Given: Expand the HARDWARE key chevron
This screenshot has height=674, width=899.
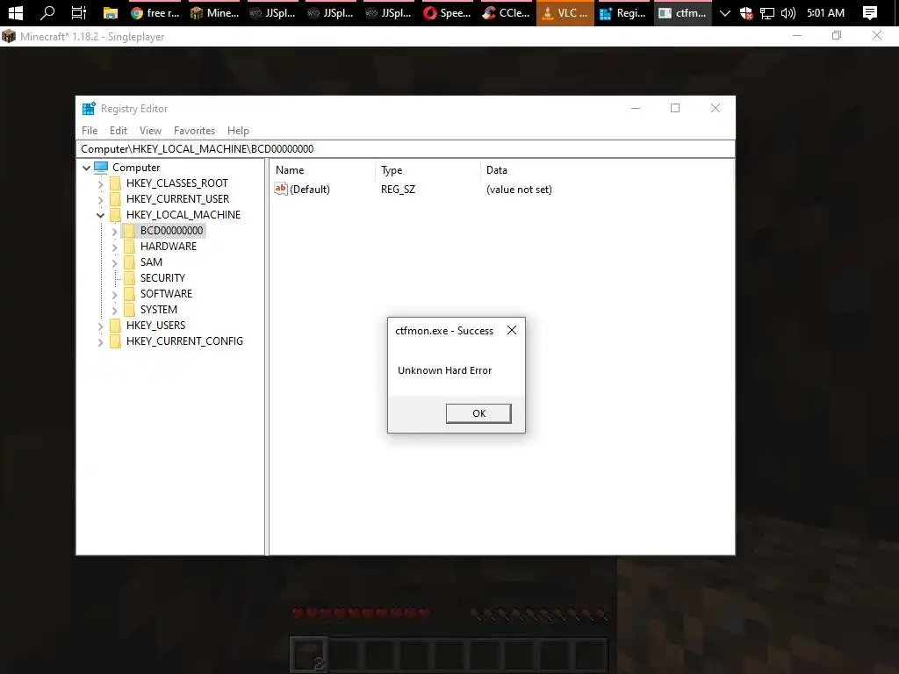Looking at the screenshot, I should [114, 247].
